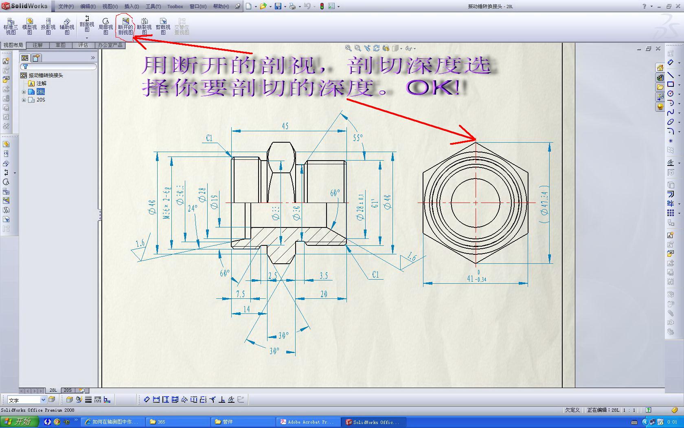The height and width of the screenshot is (428, 684).
Task: Open the Design Library task pane tab
Action: [x=660, y=77]
